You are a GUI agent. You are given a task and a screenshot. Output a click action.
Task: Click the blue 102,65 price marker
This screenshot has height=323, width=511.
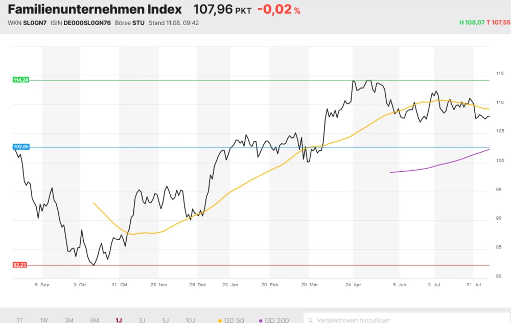point(21,147)
